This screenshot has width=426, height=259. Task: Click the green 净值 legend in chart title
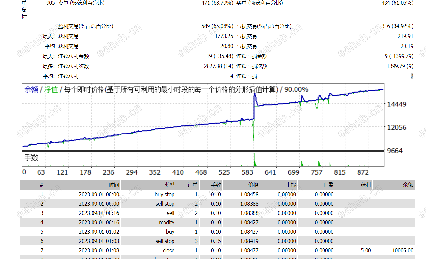[51, 89]
